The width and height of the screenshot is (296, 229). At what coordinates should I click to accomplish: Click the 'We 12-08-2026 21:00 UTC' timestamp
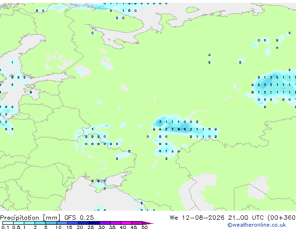[217, 218]
